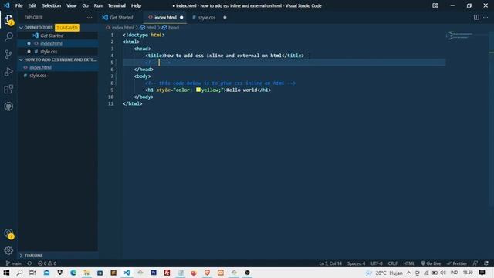Viewport: 494px width, 278px height.
Task: Open the View menu
Action: click(x=72, y=5)
